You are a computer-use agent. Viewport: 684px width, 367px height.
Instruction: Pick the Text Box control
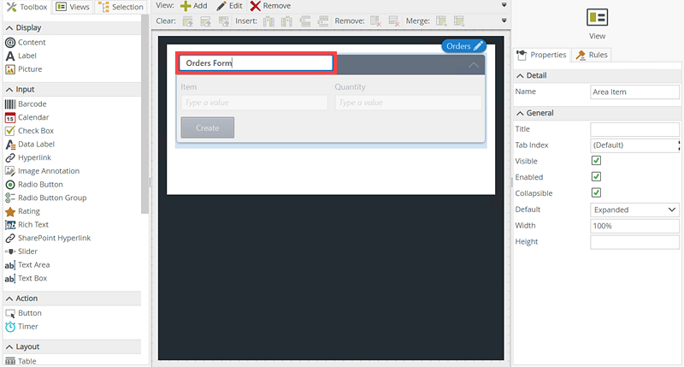point(26,278)
